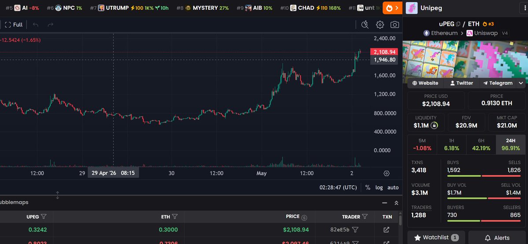Copy the uPEG token address

coord(458,24)
